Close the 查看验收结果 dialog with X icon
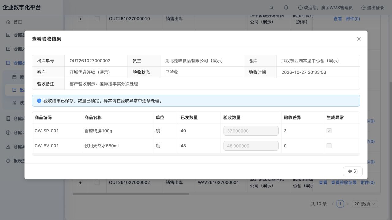392x220 pixels. pos(359,39)
